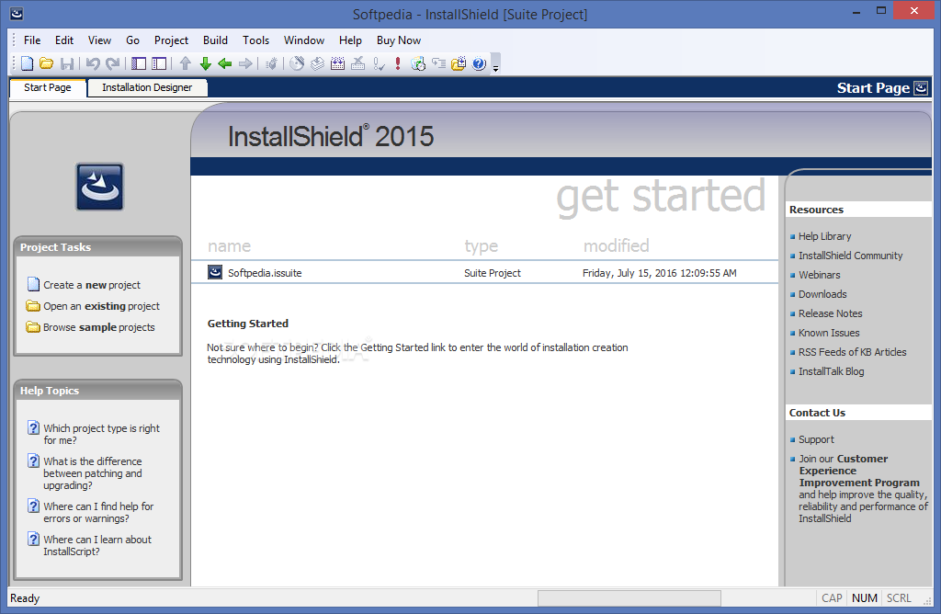The height and width of the screenshot is (614, 941).
Task: Open the InstallShield Community link
Action: (850, 256)
